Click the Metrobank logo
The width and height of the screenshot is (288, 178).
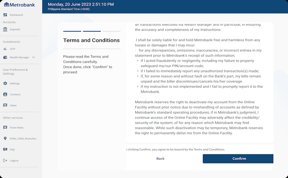[19, 5]
